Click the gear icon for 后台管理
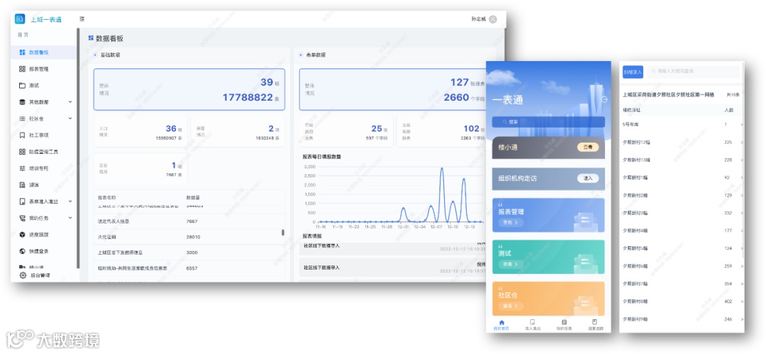Image resolution: width=766 pixels, height=354 pixels. coord(23,275)
